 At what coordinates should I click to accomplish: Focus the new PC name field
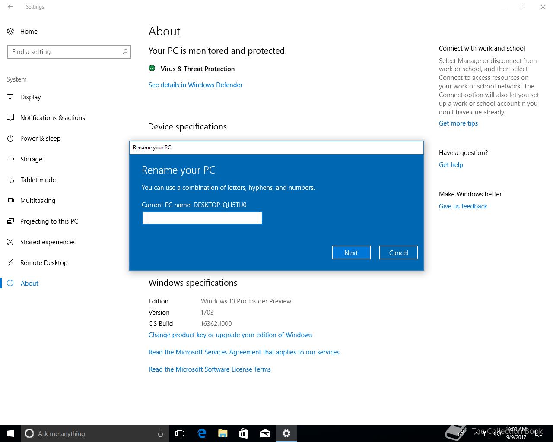coord(202,218)
